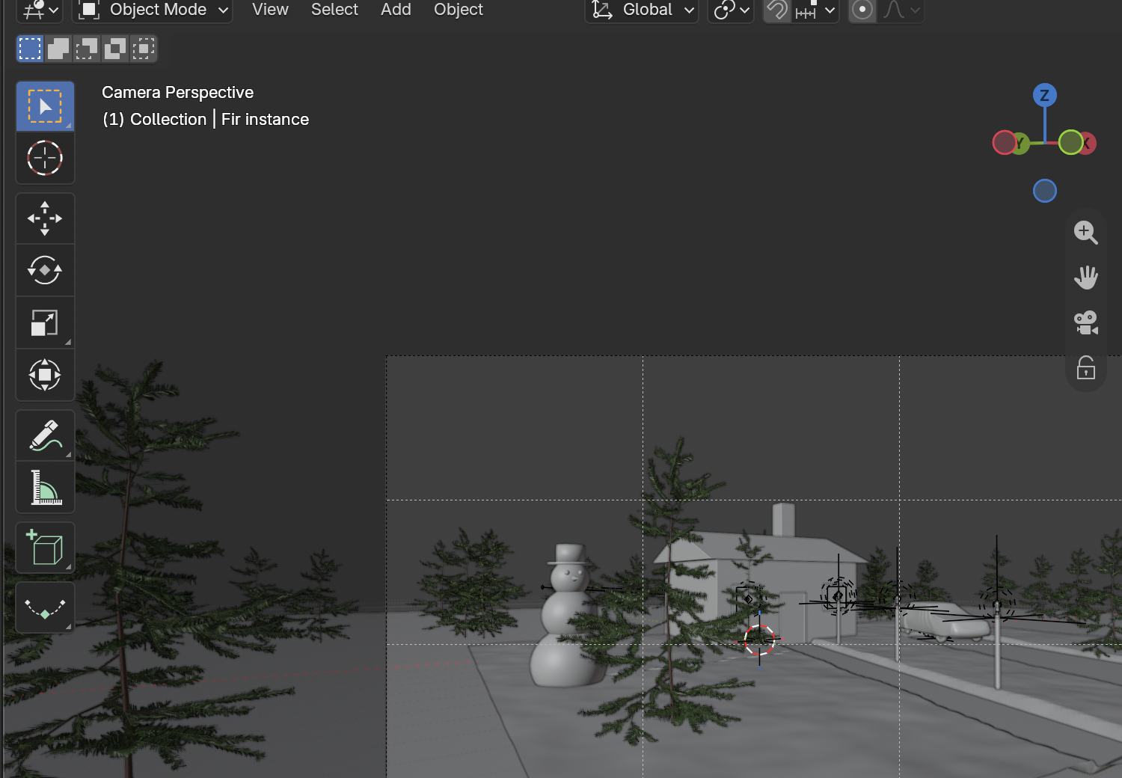Set selection mode to Subtract
Screen dimensions: 1122x778
[87, 49]
